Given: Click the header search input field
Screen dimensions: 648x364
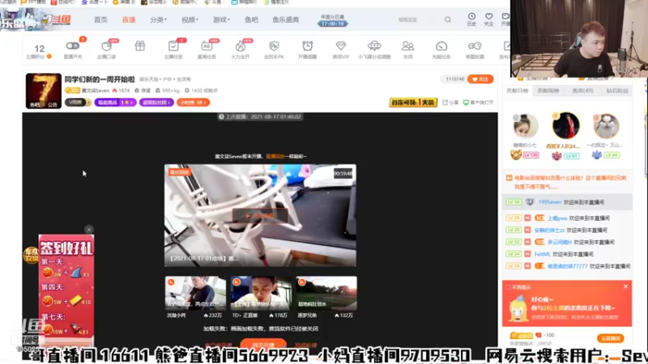Looking at the screenshot, I should point(418,19).
